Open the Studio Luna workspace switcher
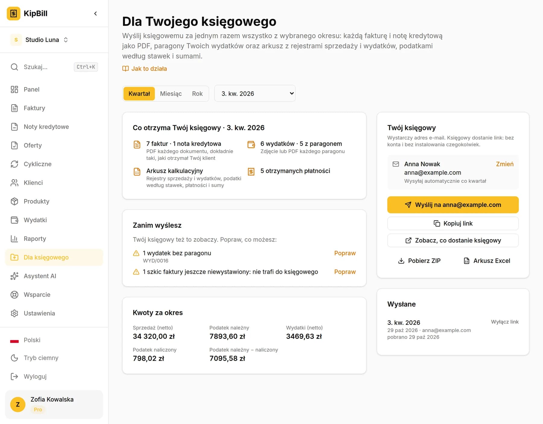 (x=40, y=40)
